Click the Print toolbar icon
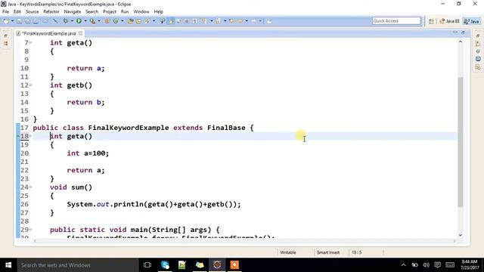The image size is (484, 272). pyautogui.click(x=36, y=21)
